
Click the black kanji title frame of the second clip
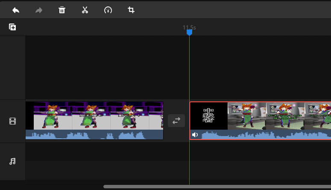(209, 116)
